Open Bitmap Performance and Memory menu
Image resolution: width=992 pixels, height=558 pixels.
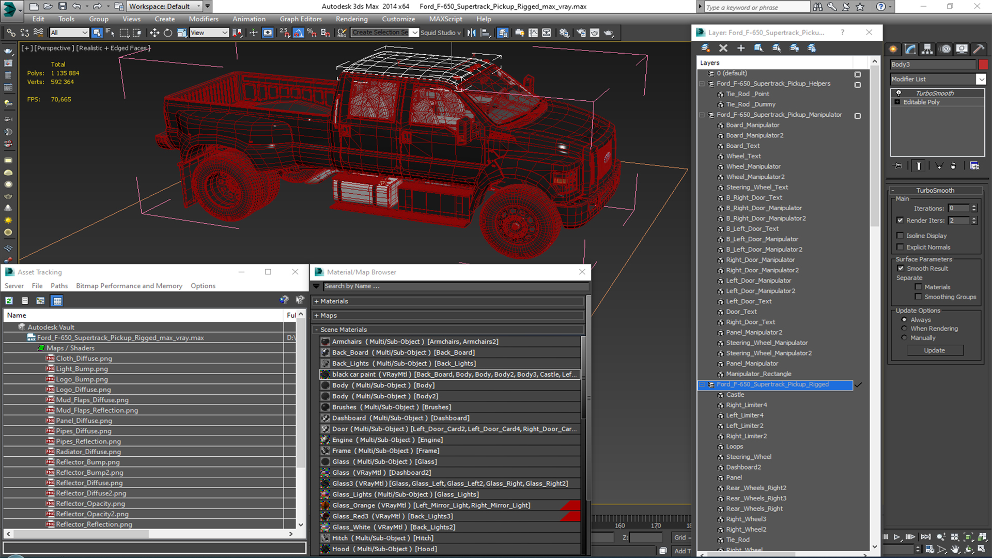coord(129,286)
